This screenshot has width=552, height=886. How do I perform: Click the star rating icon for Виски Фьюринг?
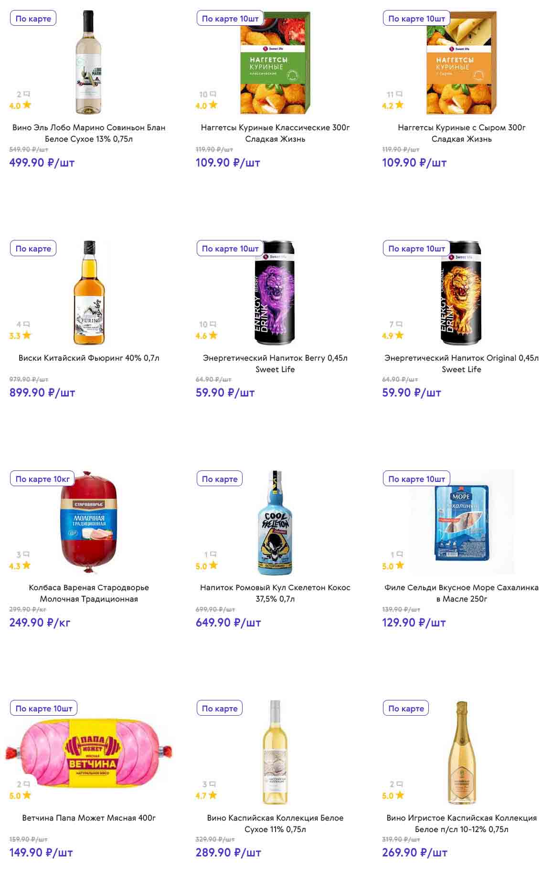[27, 335]
